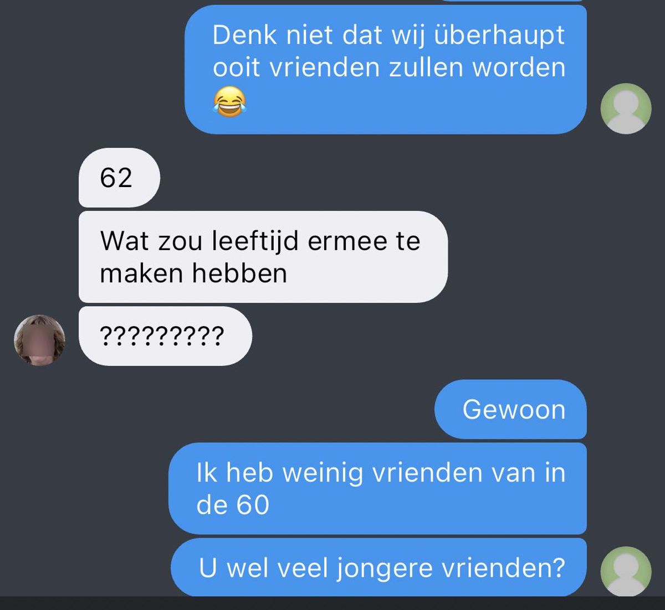
Task: Tap the "Gewoon" message bubble
Action: coord(510,410)
